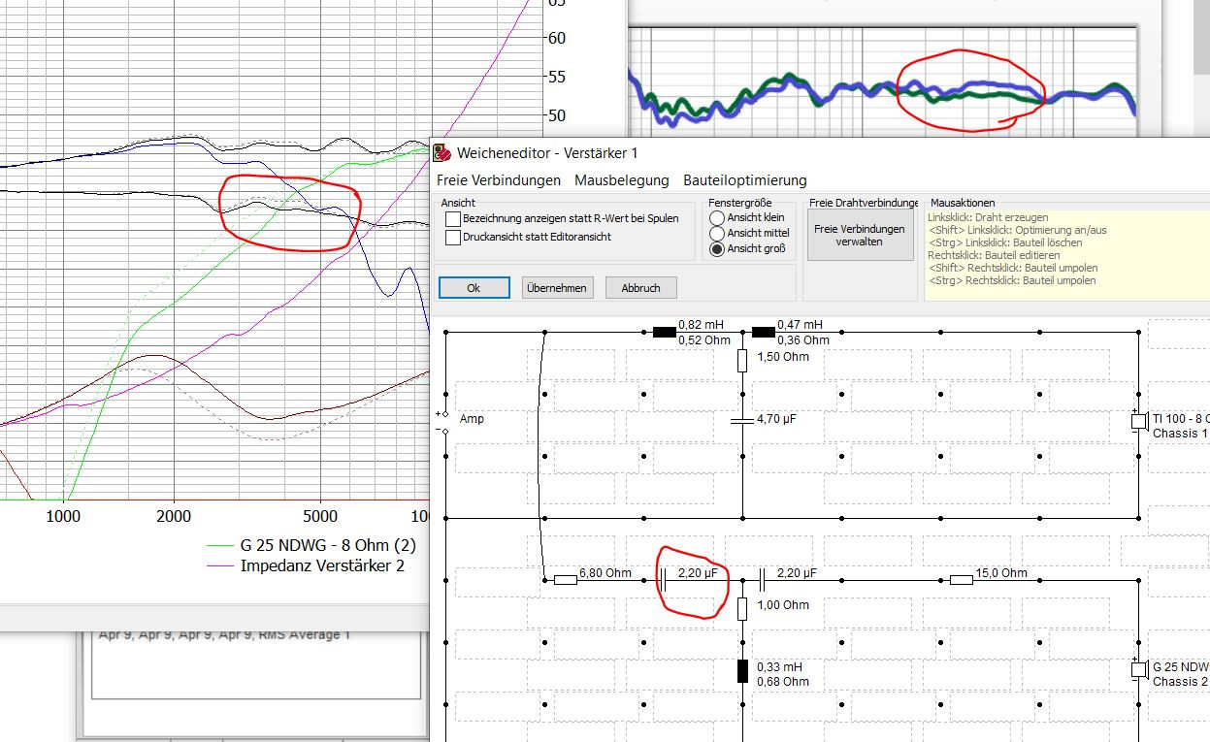Select Ansicht klein radio button

point(717,218)
